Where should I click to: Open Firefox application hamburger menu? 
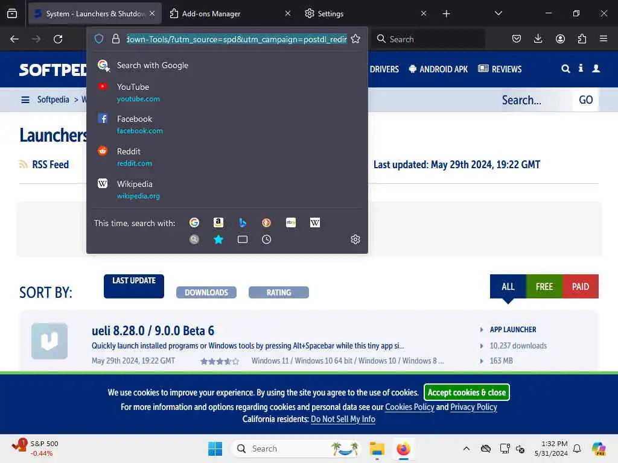tap(604, 39)
